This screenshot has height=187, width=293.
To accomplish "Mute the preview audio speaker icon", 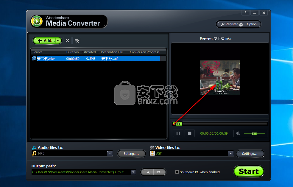I will 238,133.
